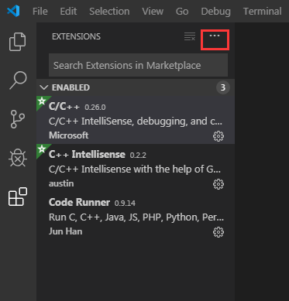This screenshot has height=301, width=289.
Task: Open the File menu
Action: pos(40,12)
